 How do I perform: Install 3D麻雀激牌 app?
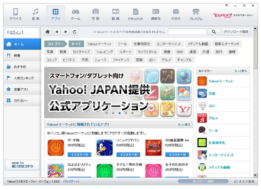tap(177, 155)
